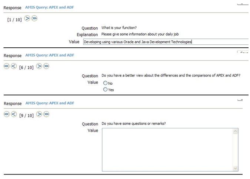This screenshot has height=179, width=250.
Task: Click next arrow in the 1/10 response panel
Action: [27, 18]
